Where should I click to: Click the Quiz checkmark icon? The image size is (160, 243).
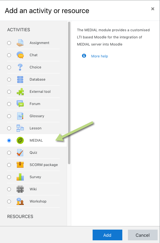(x=20, y=153)
